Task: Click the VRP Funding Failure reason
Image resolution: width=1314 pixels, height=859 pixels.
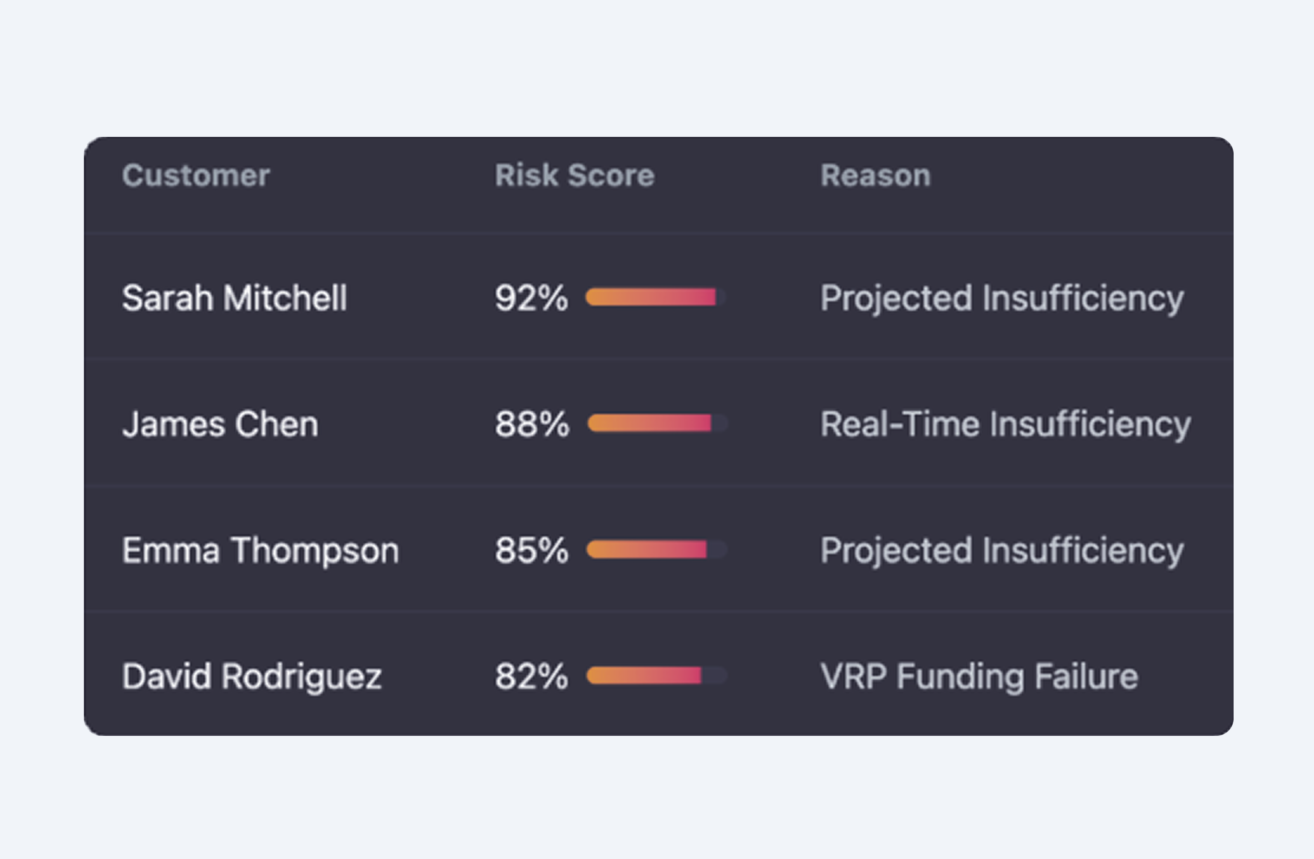Action: 979,676
